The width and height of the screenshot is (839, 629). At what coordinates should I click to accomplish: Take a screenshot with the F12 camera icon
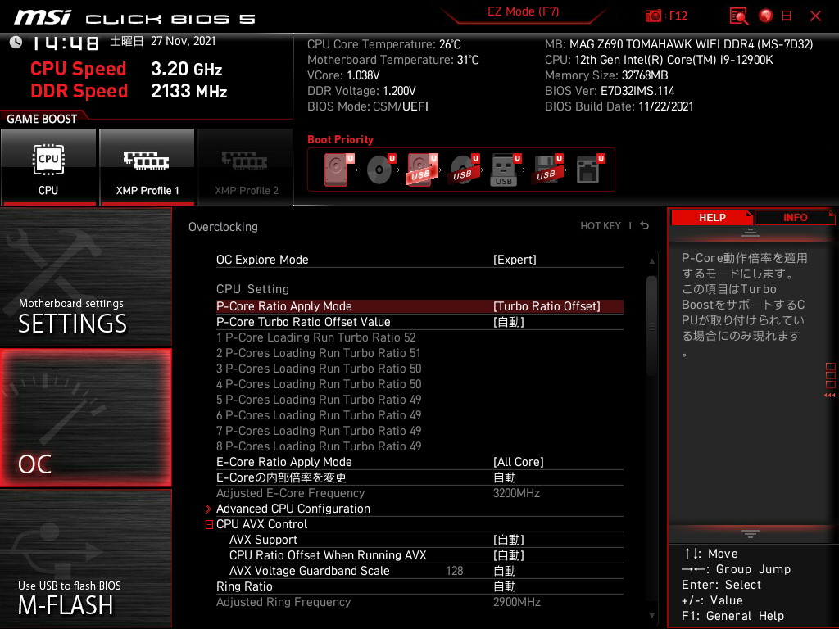tap(653, 16)
